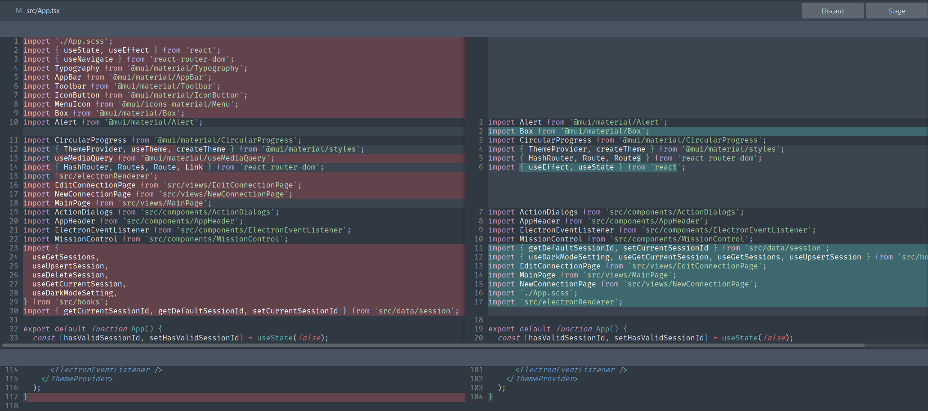This screenshot has height=411, width=928.
Task: Click the horizontal scrollbar below the diff
Action: tap(433, 345)
